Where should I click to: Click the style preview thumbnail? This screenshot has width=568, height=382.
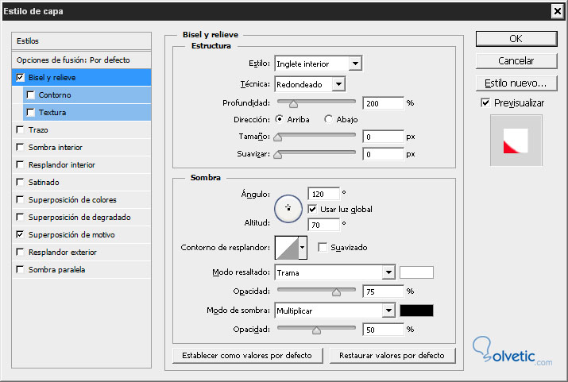tap(516, 141)
